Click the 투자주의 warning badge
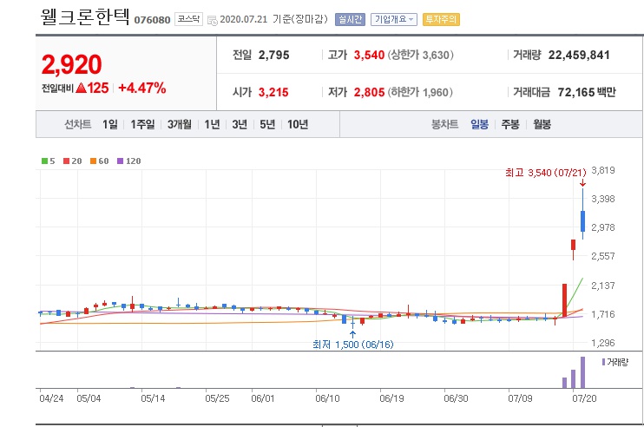644x427 pixels. (x=441, y=19)
